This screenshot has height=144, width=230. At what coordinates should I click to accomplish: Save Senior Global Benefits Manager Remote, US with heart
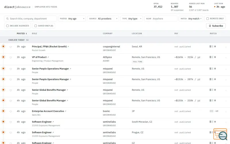(x=11, y=90)
